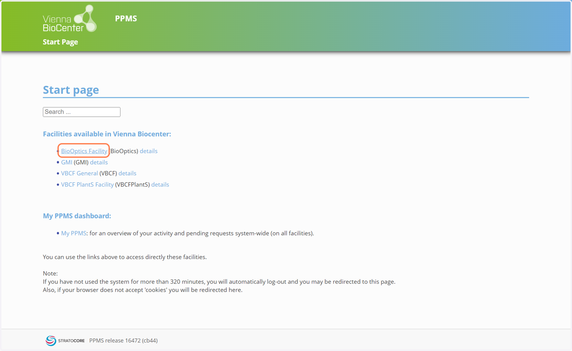View details for BioOptics Facility
Image resolution: width=572 pixels, height=351 pixels.
tap(148, 151)
